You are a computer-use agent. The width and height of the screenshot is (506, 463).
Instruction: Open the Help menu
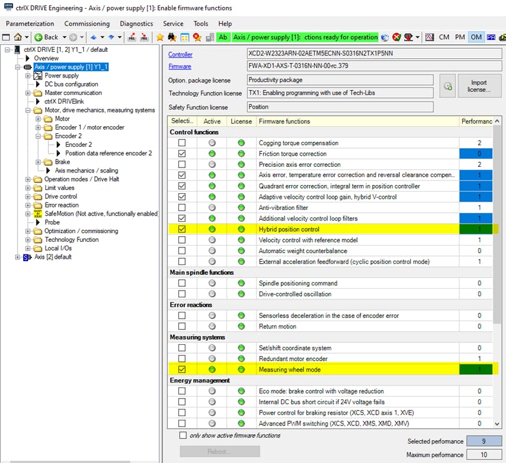click(x=225, y=24)
